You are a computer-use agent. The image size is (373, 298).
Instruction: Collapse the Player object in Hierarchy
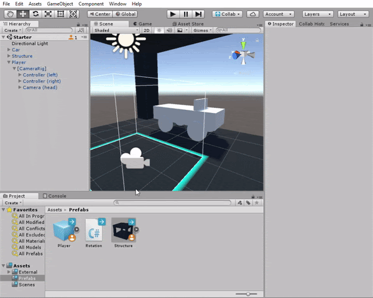click(9, 62)
